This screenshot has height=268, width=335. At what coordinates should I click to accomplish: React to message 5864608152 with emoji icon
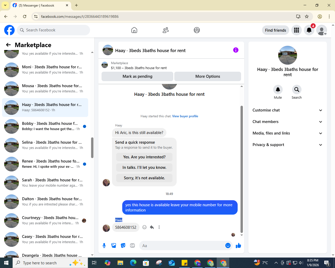(144, 227)
